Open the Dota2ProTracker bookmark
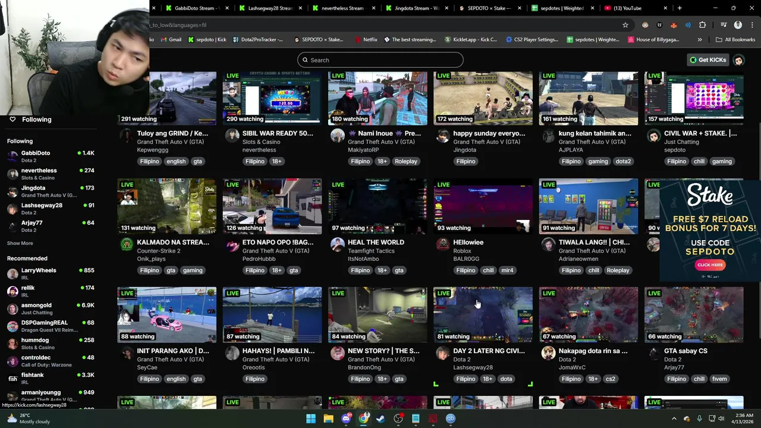Viewport: 761px width, 428px height. 257,40
